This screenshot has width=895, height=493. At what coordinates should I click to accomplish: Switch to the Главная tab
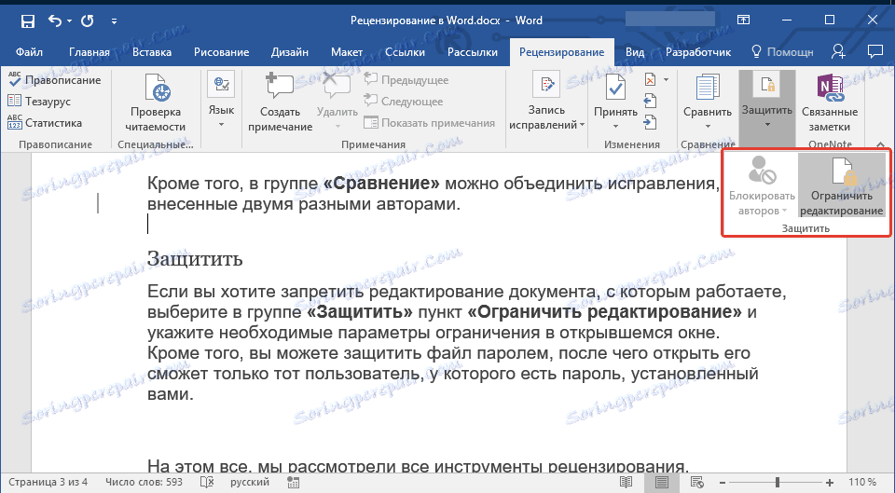tap(89, 52)
